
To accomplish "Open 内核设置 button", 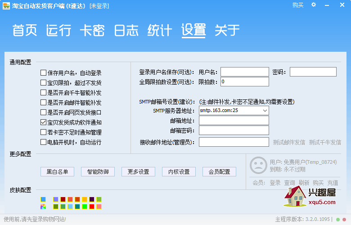I will point(179,172).
